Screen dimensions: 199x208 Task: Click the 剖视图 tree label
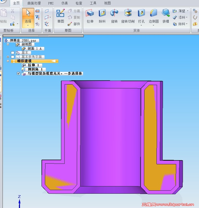coord(27,44)
